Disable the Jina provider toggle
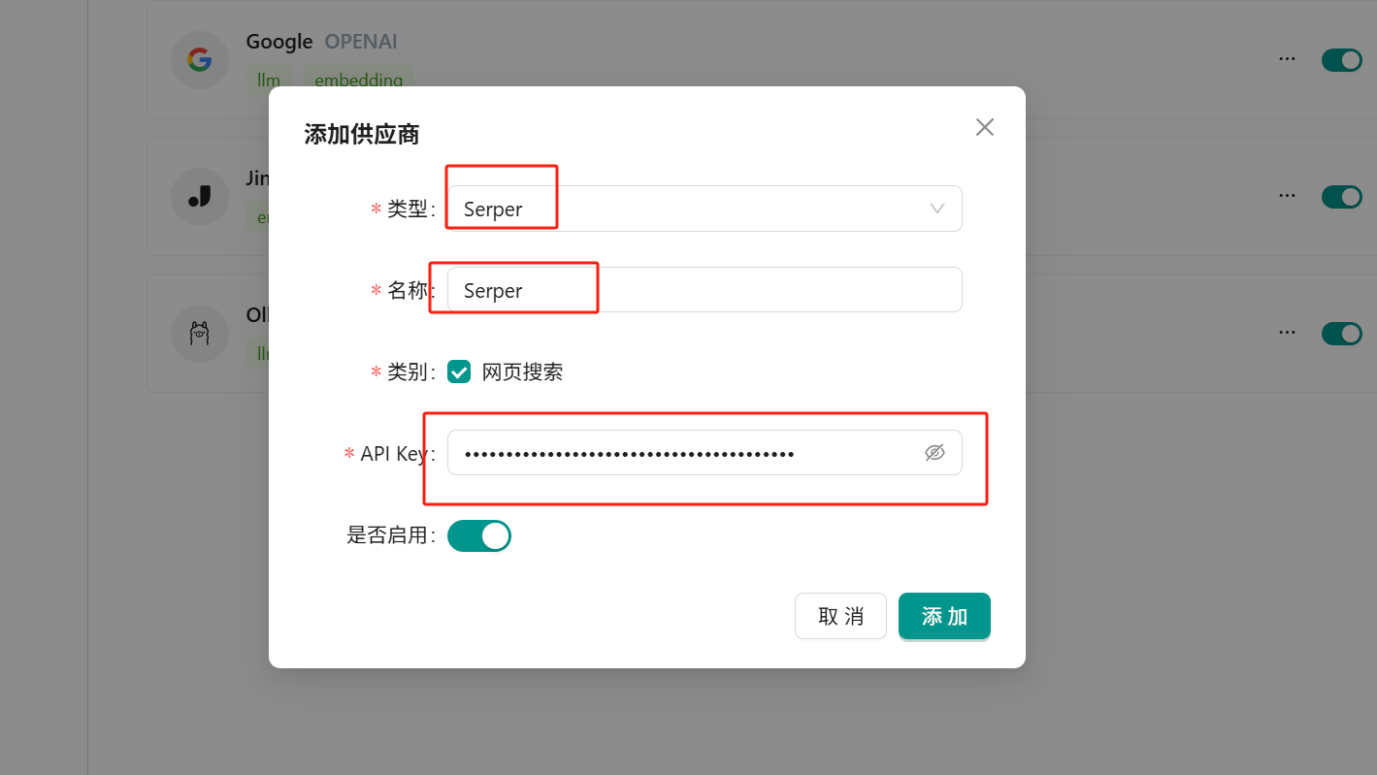This screenshot has height=775, width=1377. [1341, 197]
